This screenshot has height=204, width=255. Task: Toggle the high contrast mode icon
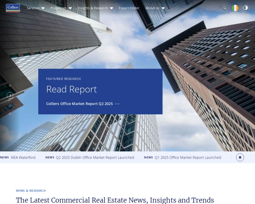click(246, 8)
